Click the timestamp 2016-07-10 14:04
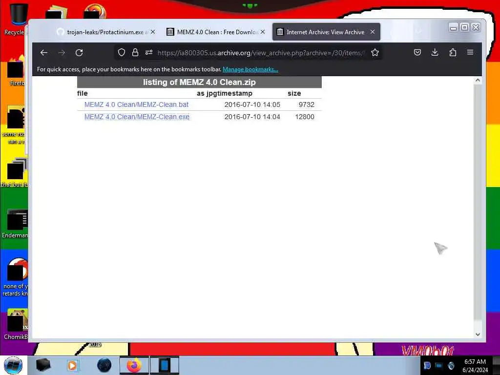Viewport: 500px width, 375px height. click(x=252, y=117)
